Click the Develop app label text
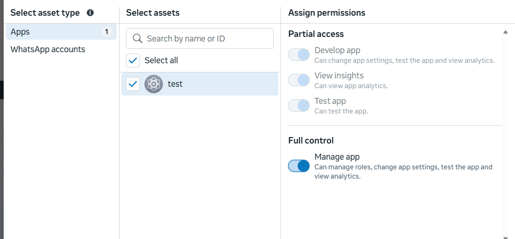 337,50
